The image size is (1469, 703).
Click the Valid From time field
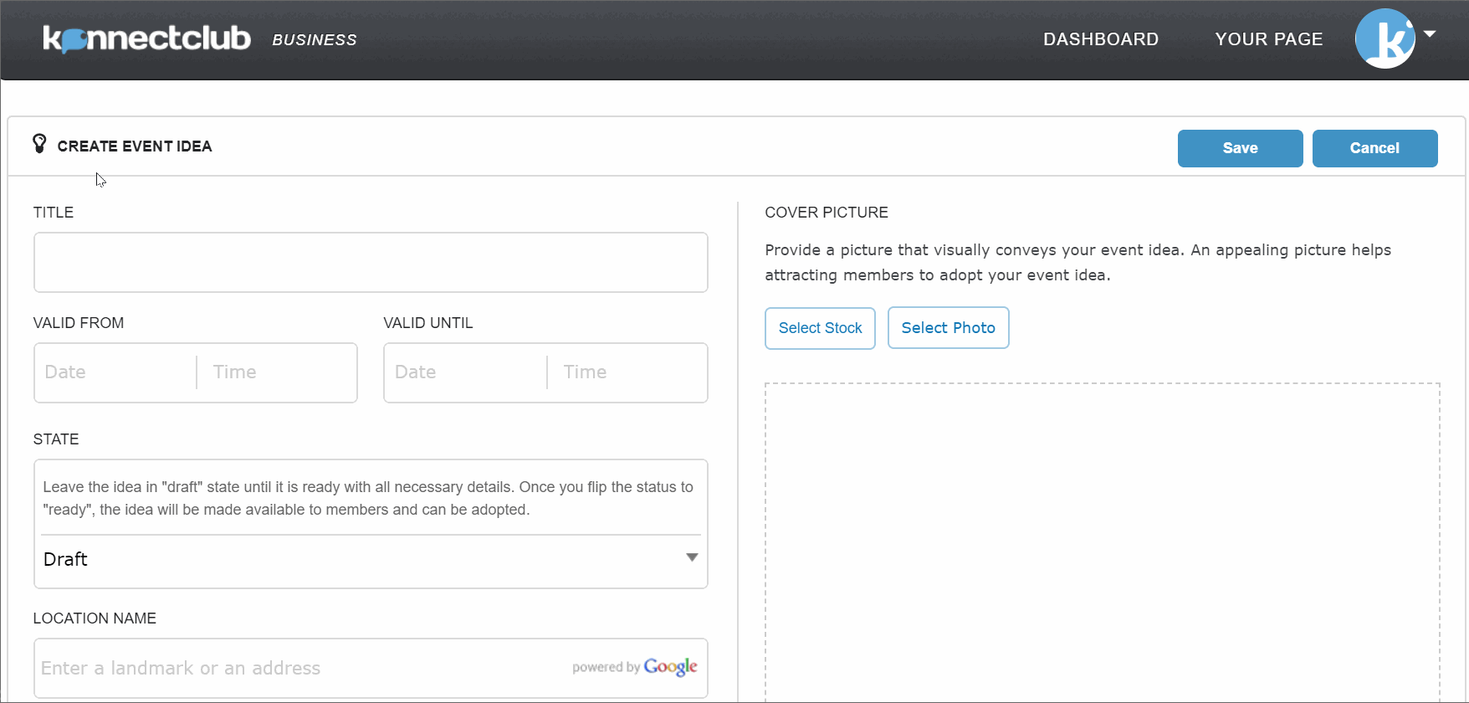click(277, 372)
